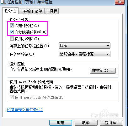This screenshot has width=128, height=126.
Task: Click the 应用(A) button
Action: pyautogui.click(x=111, y=123)
